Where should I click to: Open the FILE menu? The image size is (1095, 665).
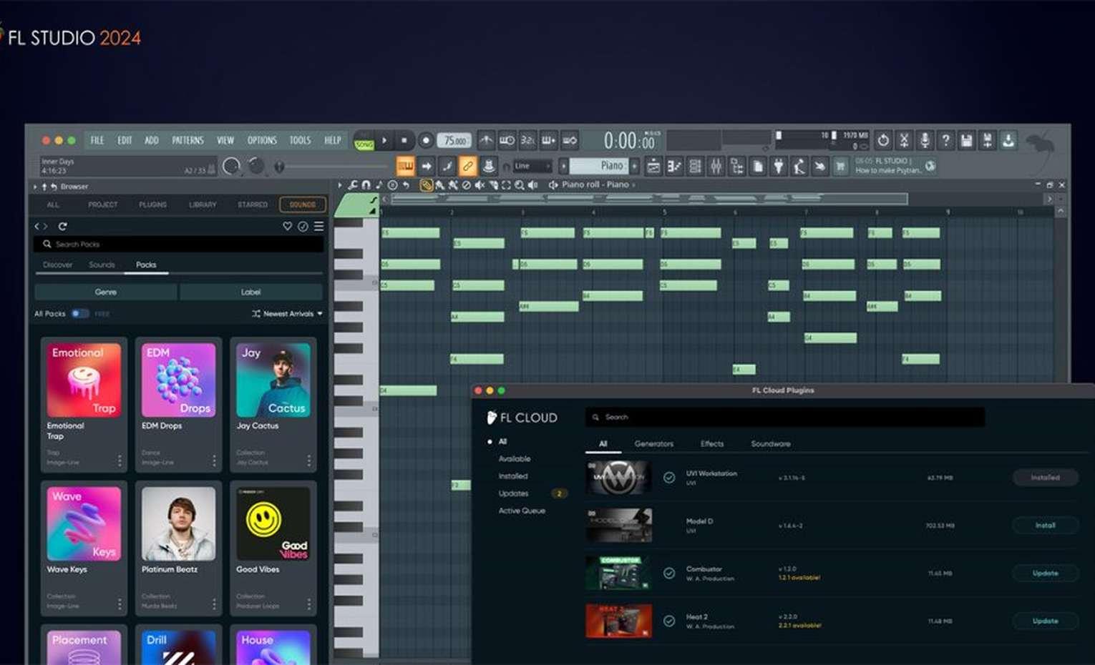(x=97, y=140)
